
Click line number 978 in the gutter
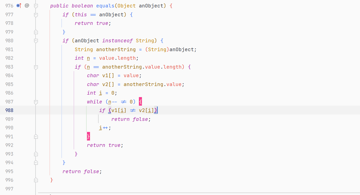(x=9, y=23)
